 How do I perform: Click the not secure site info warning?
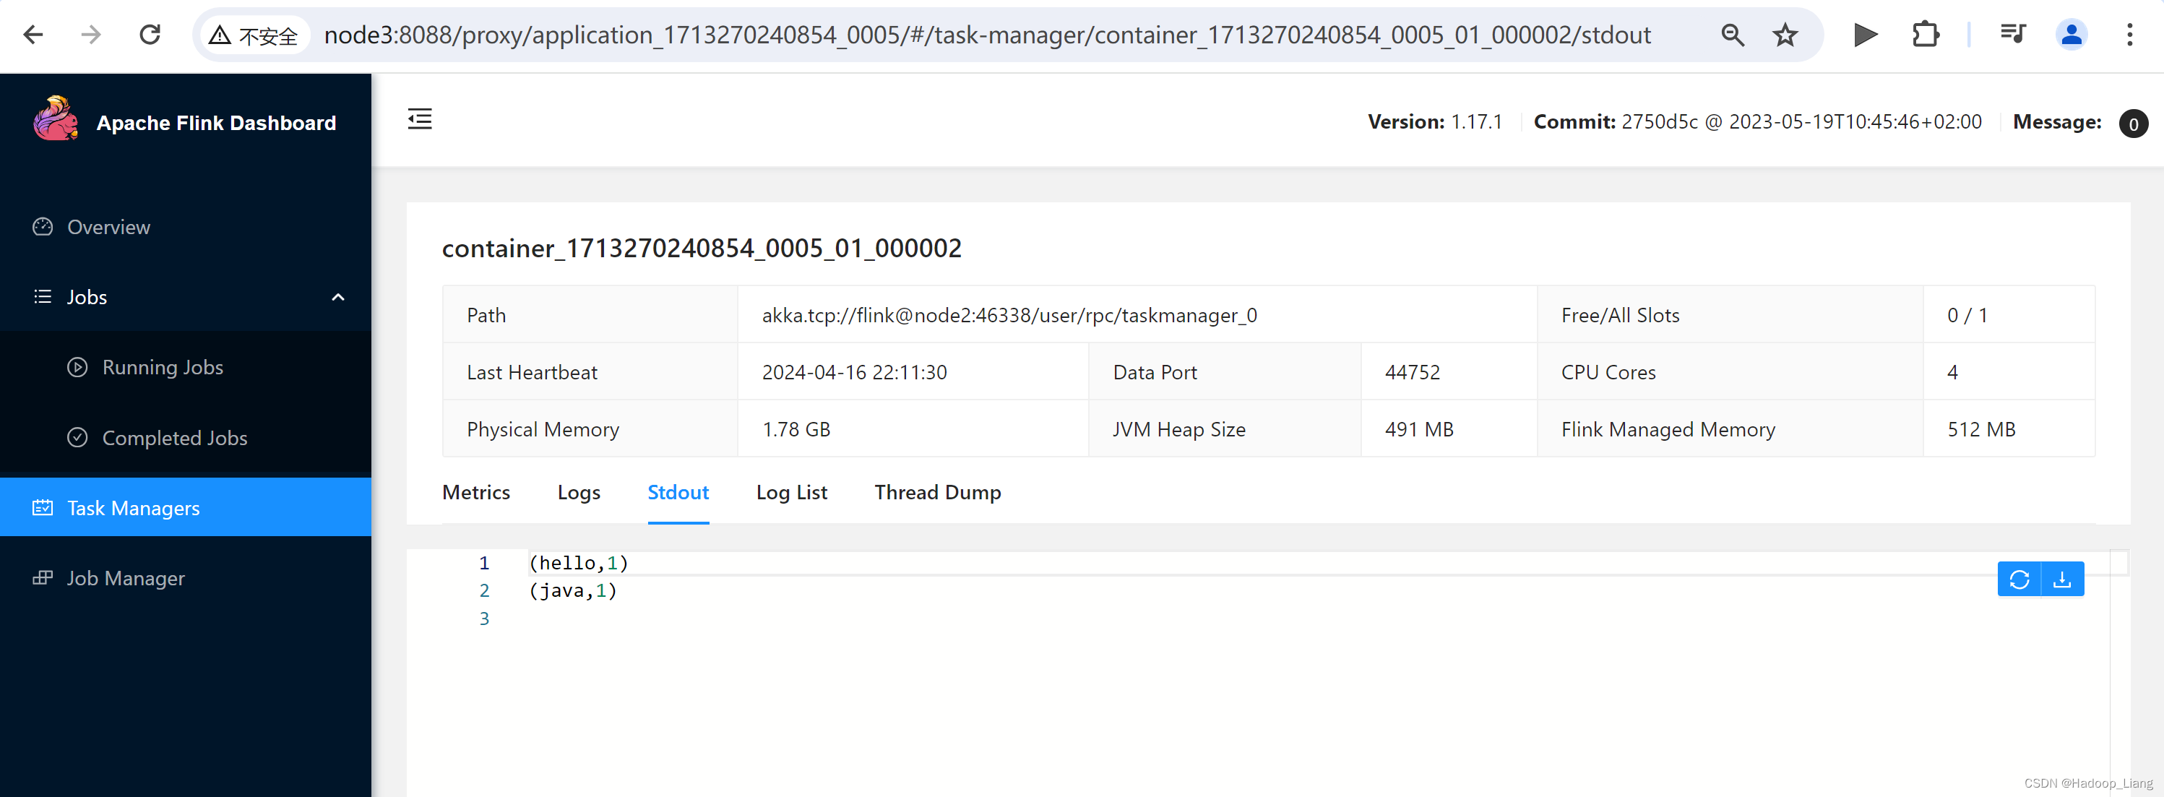(254, 35)
